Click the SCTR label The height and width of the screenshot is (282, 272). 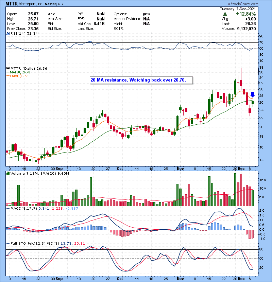point(119,29)
